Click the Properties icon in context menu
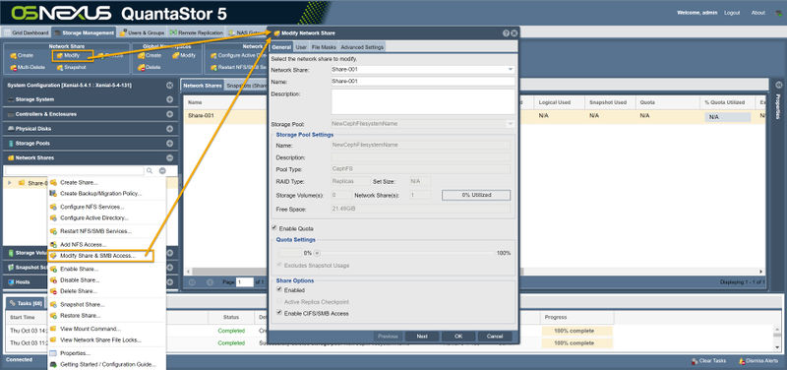787x370 pixels. pos(53,353)
